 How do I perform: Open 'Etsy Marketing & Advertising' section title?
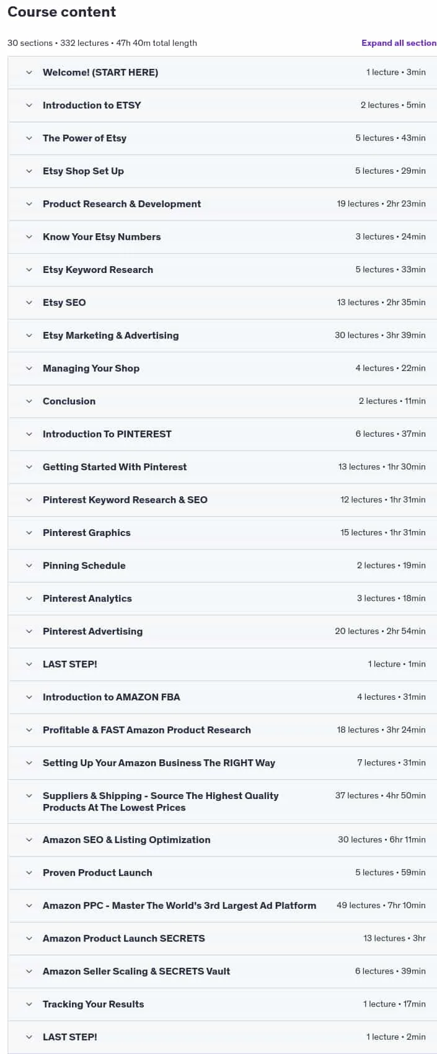[110, 336]
